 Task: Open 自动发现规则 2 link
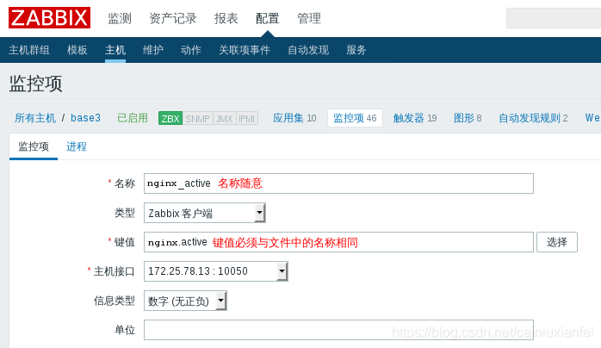click(x=533, y=118)
